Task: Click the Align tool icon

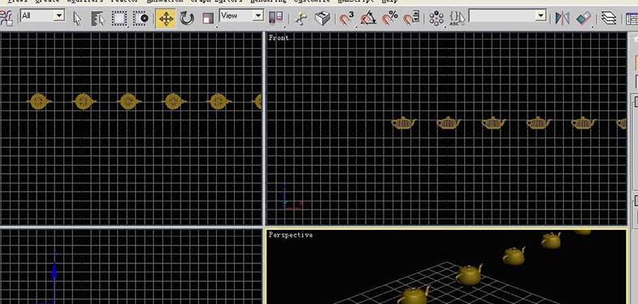Action: tap(584, 19)
